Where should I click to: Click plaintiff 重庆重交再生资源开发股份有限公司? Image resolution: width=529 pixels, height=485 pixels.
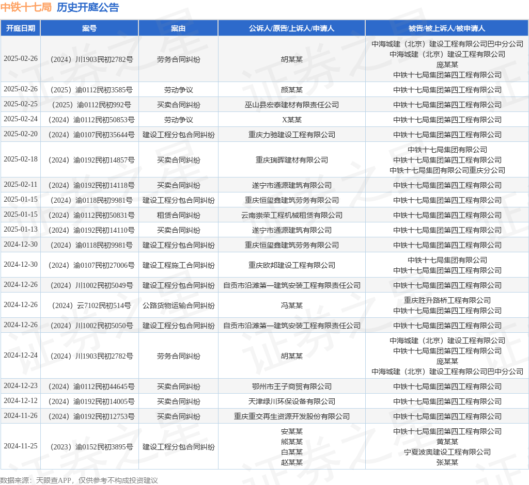[x=292, y=416]
